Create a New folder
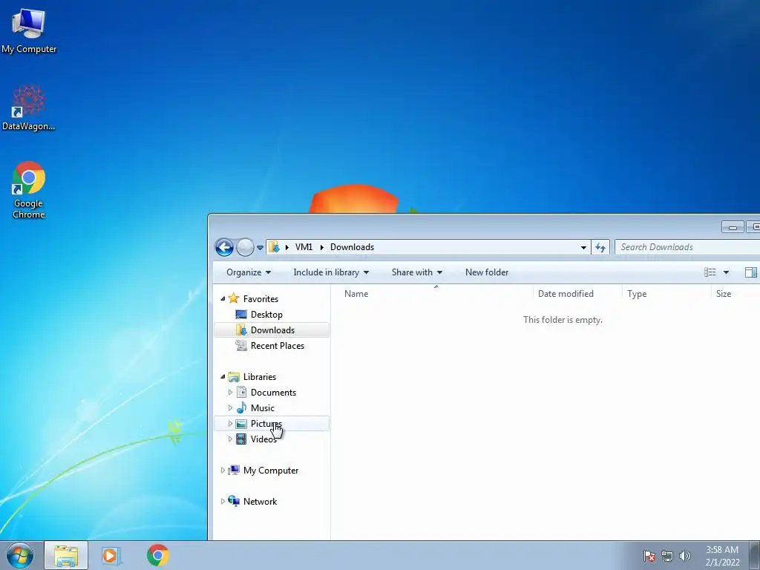 pos(487,272)
